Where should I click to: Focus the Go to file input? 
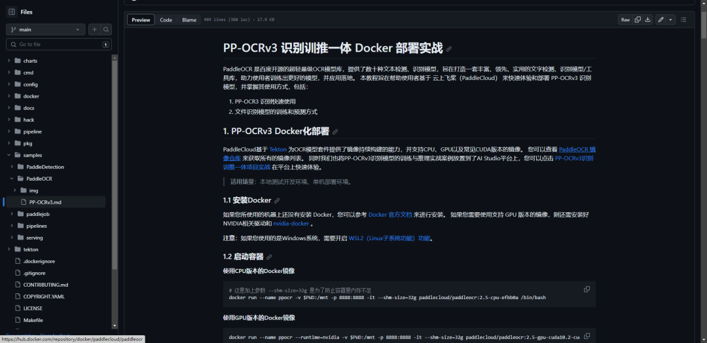[x=59, y=44]
